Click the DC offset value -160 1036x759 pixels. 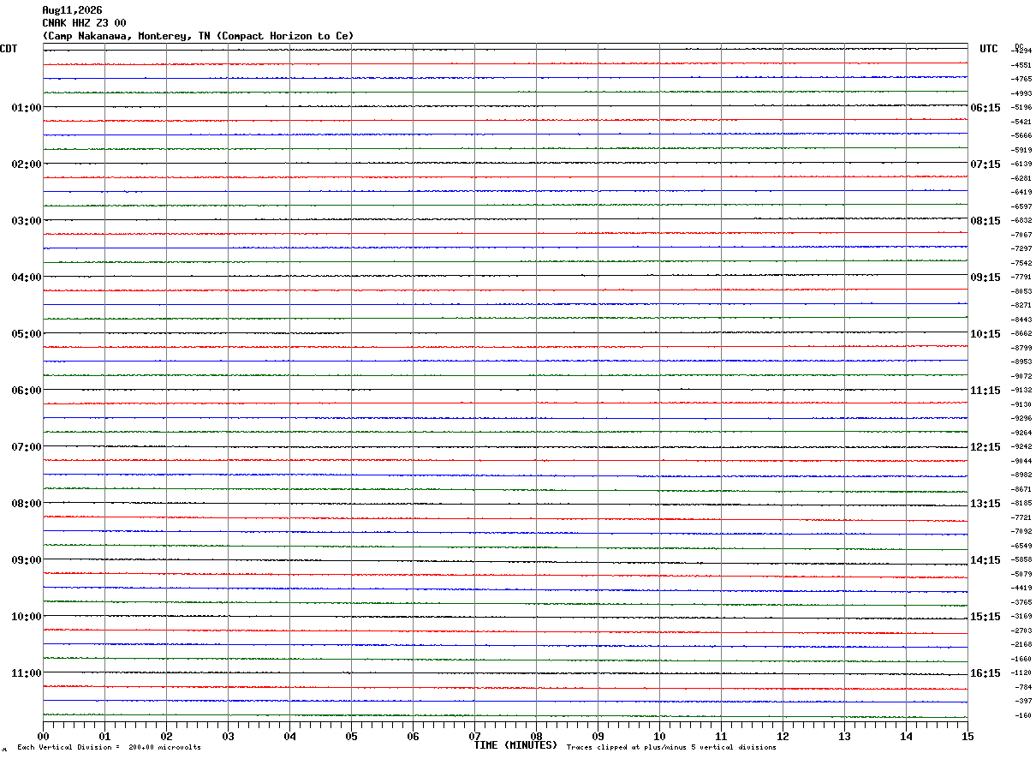(1024, 715)
